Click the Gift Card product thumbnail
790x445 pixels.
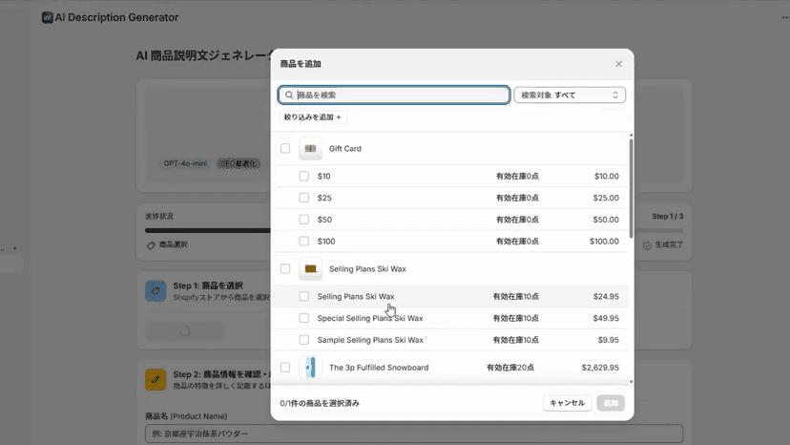tap(310, 148)
